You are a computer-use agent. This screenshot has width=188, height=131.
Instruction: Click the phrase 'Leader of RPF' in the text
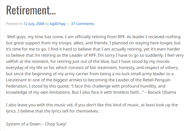[x=83, y=56]
